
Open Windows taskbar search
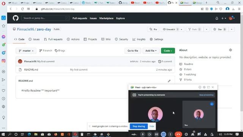point(9,134)
